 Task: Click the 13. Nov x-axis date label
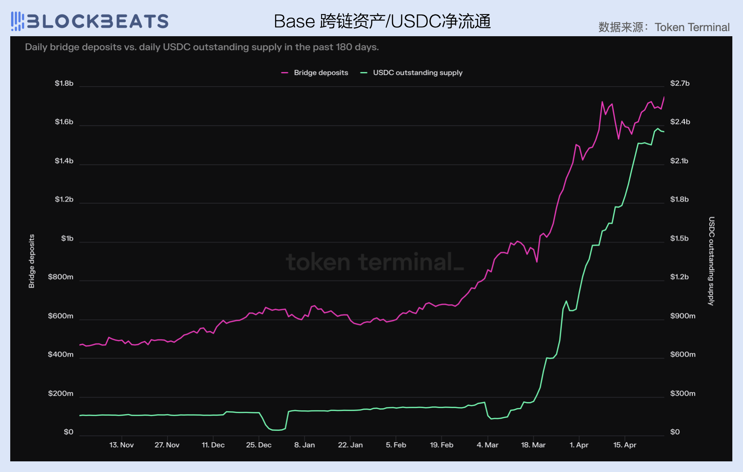tap(122, 445)
